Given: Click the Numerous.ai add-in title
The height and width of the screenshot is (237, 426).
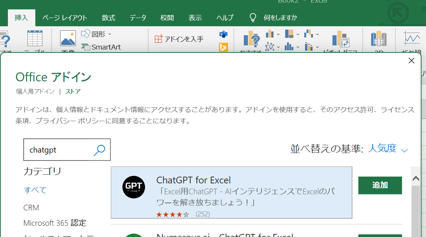Looking at the screenshot, I should click(225, 235).
